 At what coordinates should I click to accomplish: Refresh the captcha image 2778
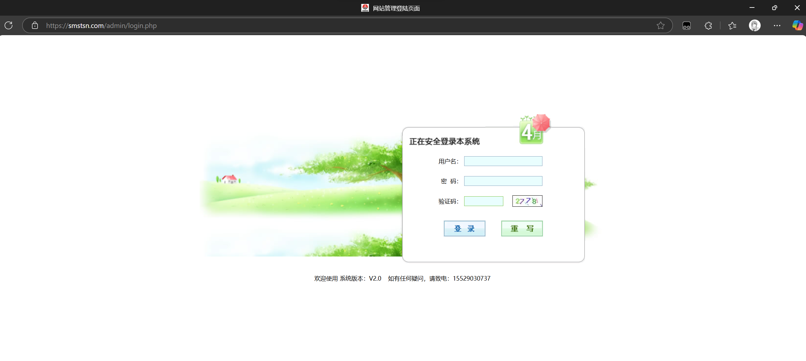[527, 201]
